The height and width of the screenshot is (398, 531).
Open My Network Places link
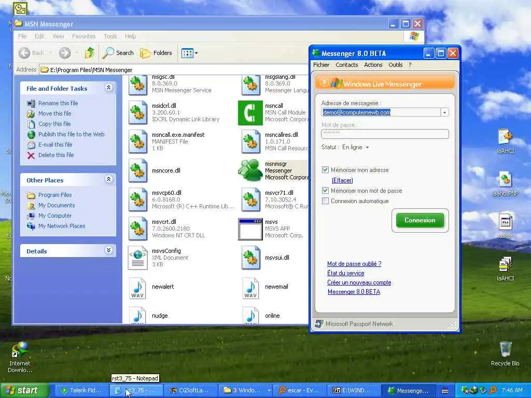click(62, 226)
